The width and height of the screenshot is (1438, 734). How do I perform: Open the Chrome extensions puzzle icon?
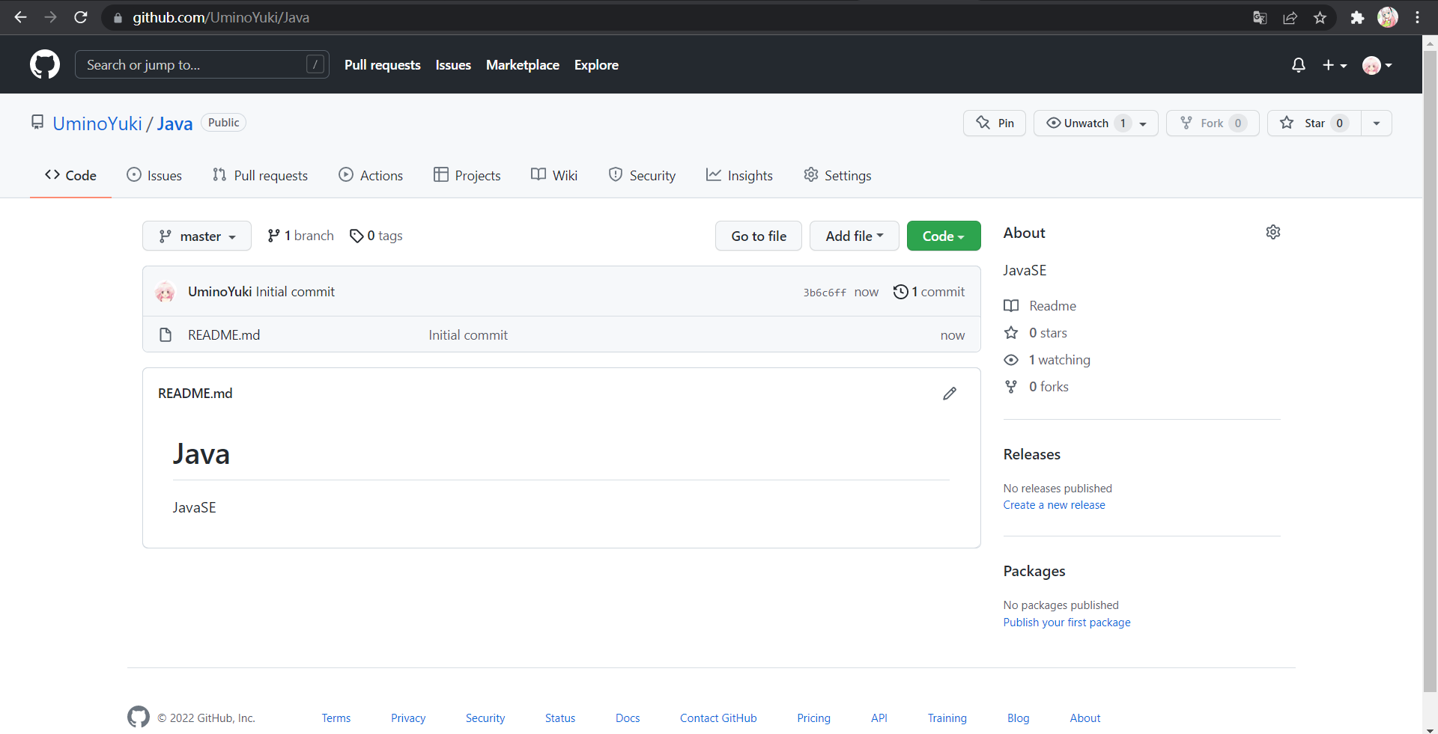click(x=1357, y=17)
